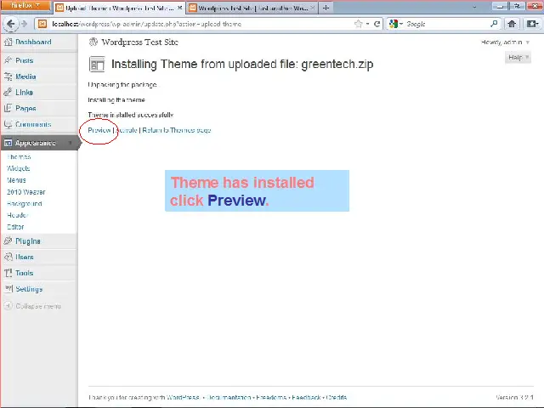This screenshot has height=408, width=544.
Task: Open Posts menu item
Action: click(25, 60)
